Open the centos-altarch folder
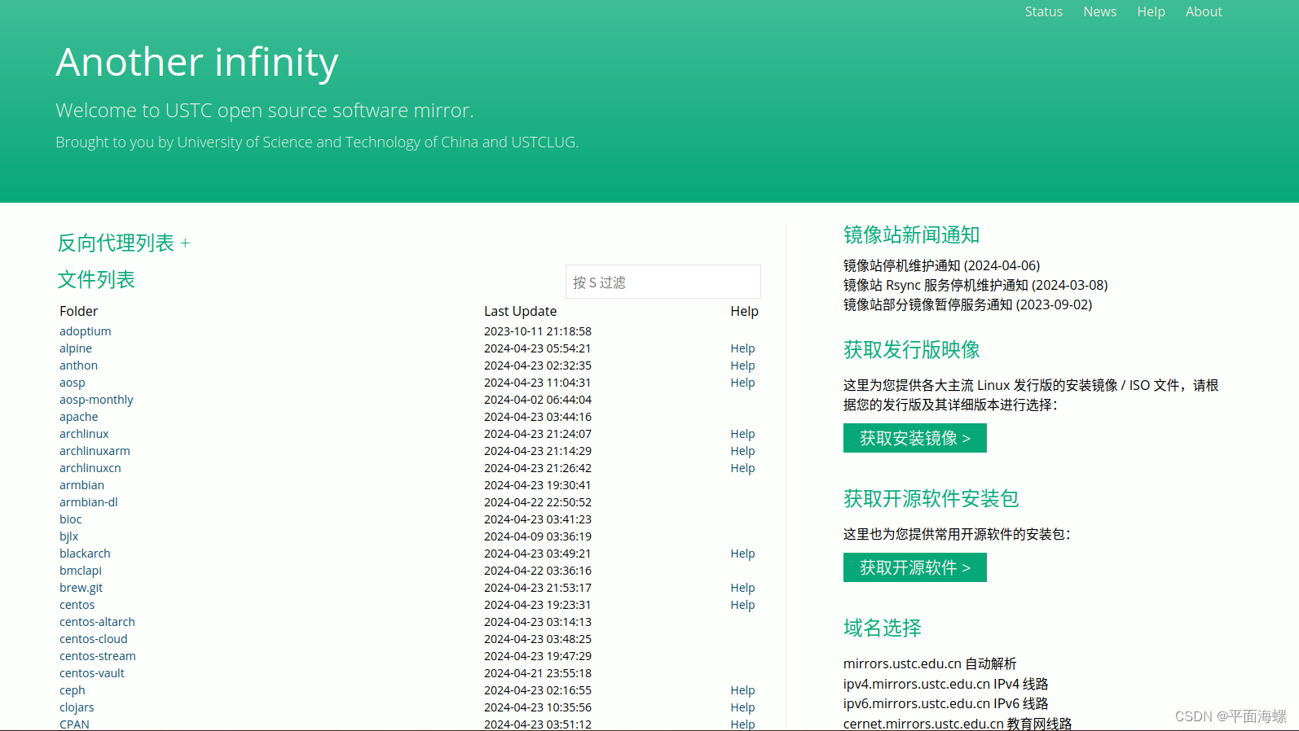1299x731 pixels. (x=97, y=622)
